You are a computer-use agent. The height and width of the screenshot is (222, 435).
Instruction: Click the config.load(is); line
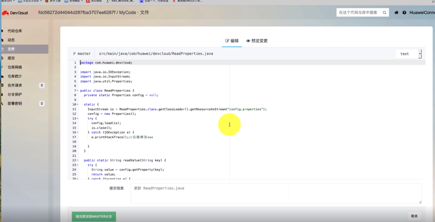(x=106, y=123)
